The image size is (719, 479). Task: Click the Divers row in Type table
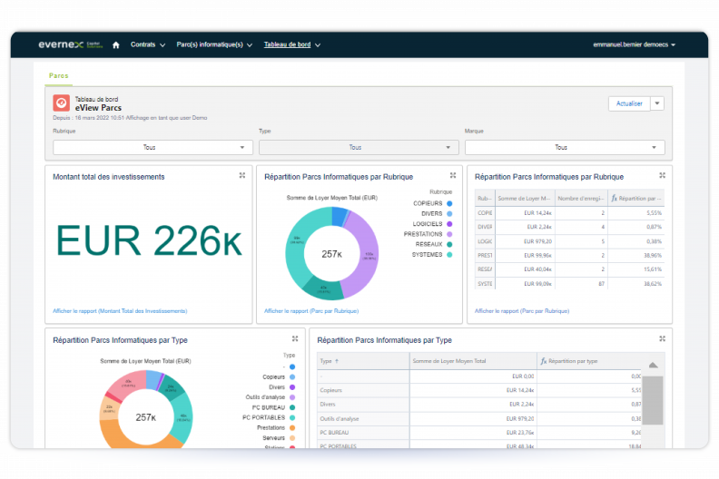click(479, 405)
